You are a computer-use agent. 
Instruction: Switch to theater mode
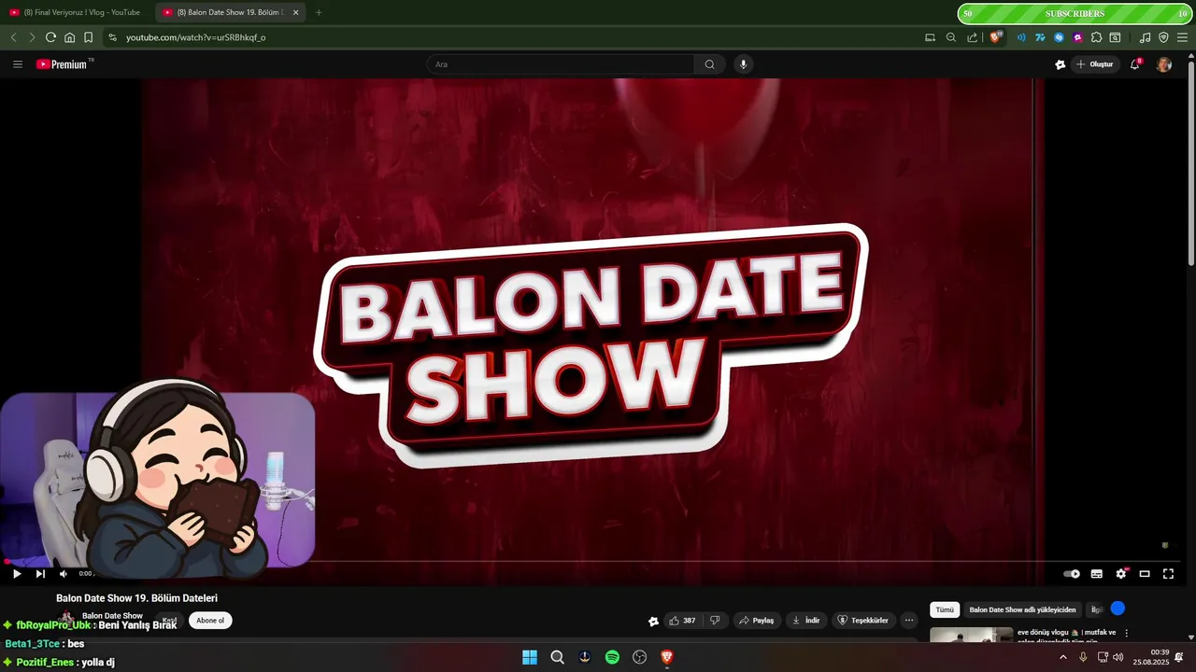1145,574
